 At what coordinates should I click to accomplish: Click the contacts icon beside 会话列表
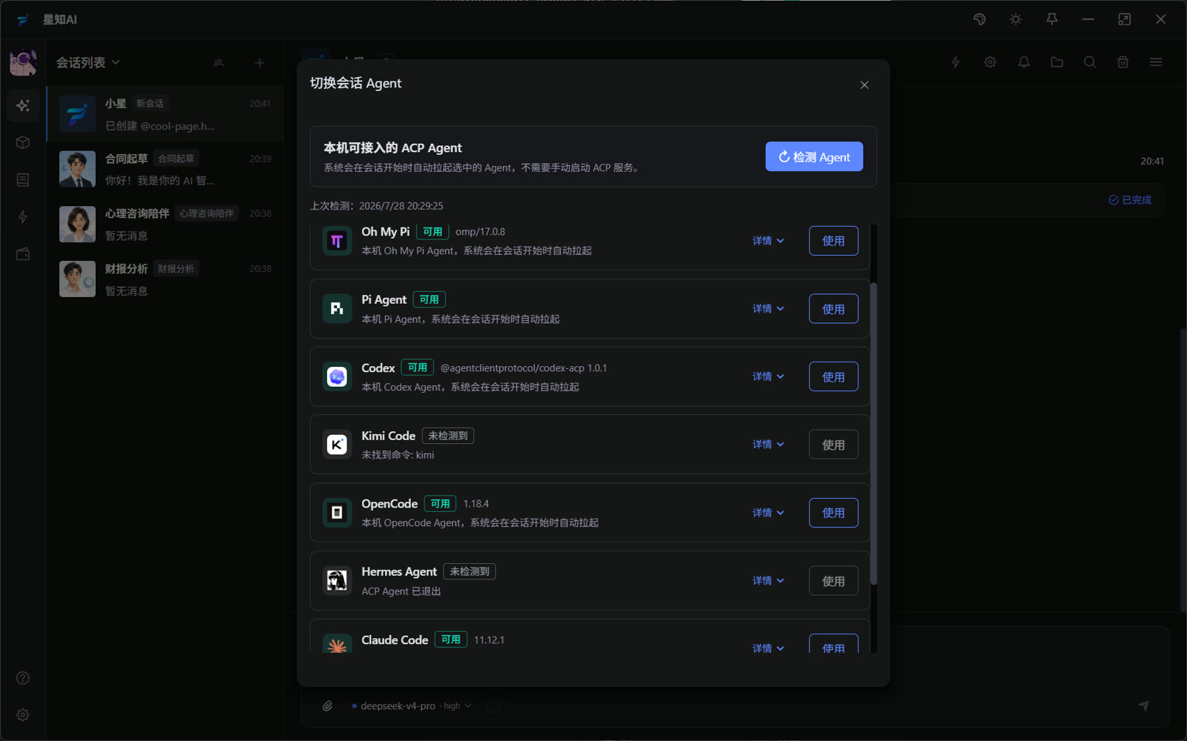click(x=219, y=63)
